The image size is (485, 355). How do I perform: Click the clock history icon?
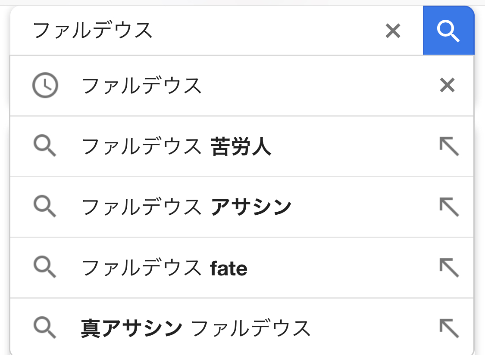[x=45, y=86]
